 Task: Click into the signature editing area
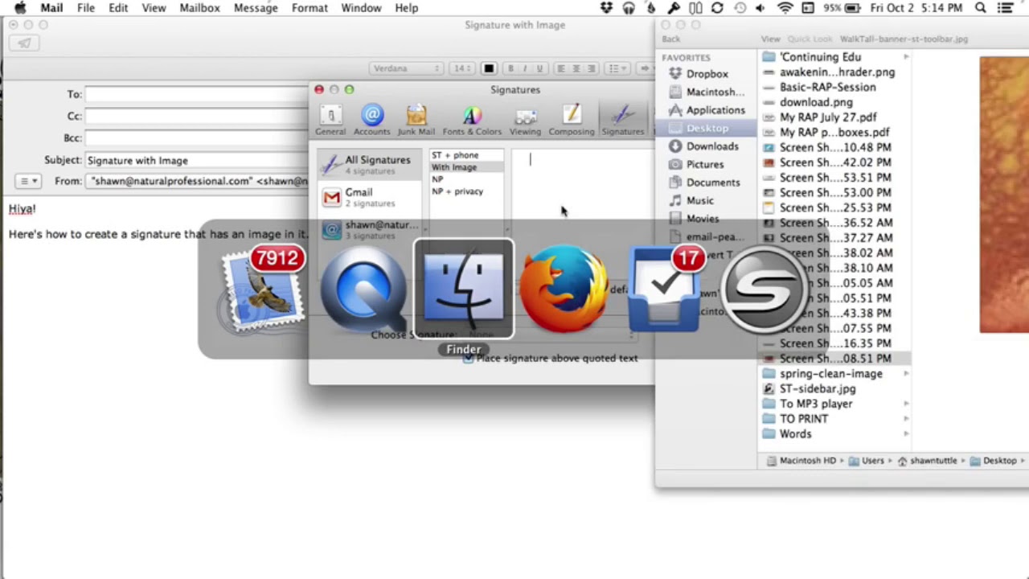584,189
